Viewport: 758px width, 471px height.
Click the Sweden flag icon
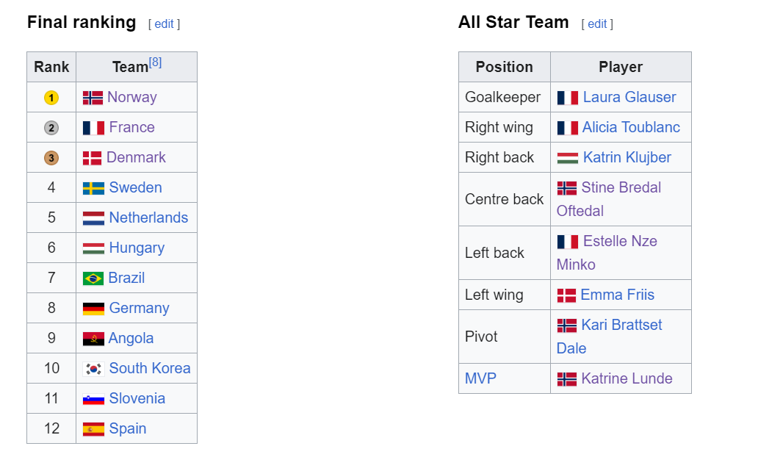click(x=93, y=188)
